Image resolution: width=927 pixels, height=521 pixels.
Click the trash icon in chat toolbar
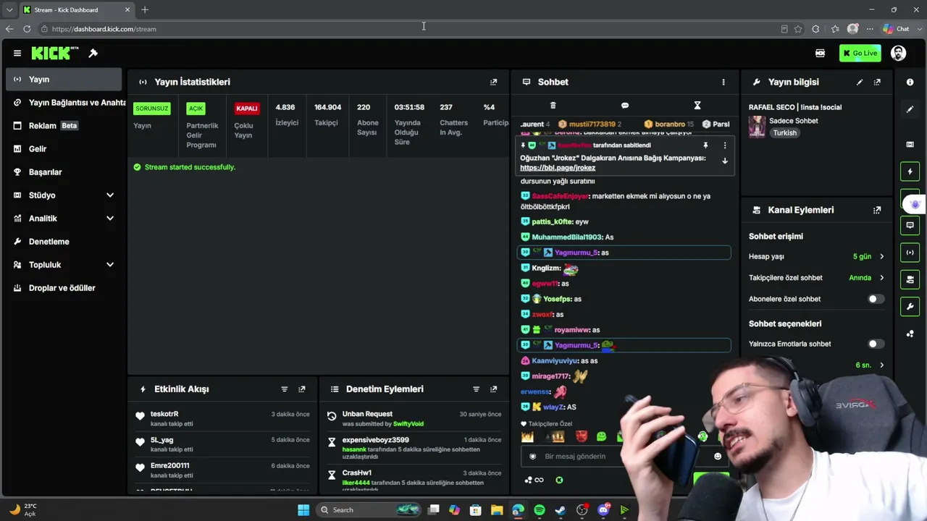click(553, 106)
